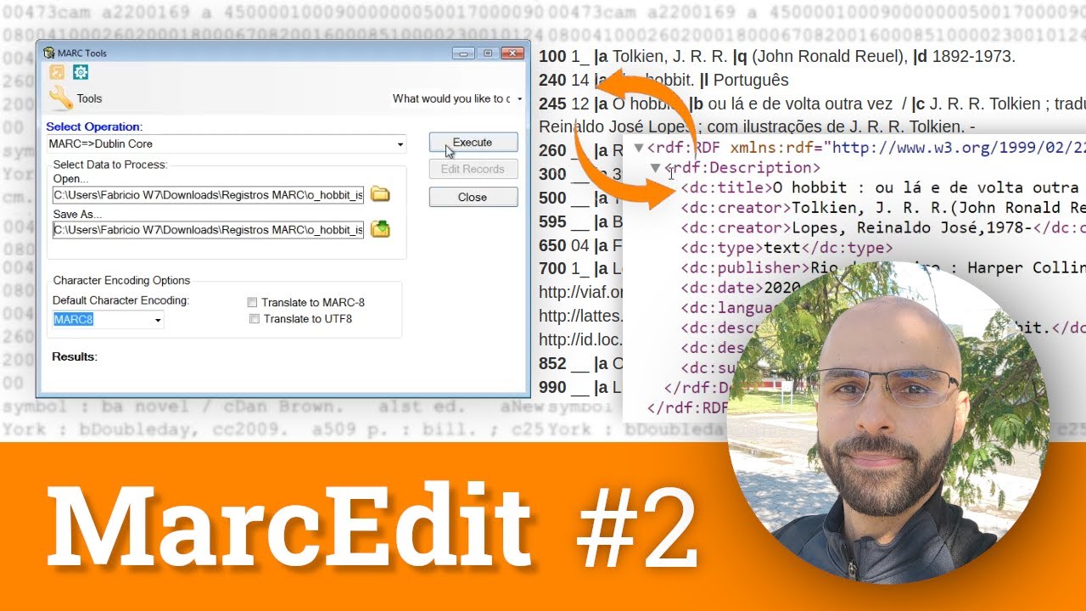Click the '700 1_ |a' MARC line
Image resolution: width=1086 pixels, height=611 pixels.
581,269
